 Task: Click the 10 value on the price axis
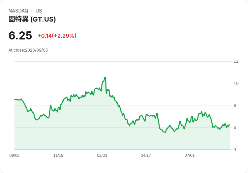point(236,84)
